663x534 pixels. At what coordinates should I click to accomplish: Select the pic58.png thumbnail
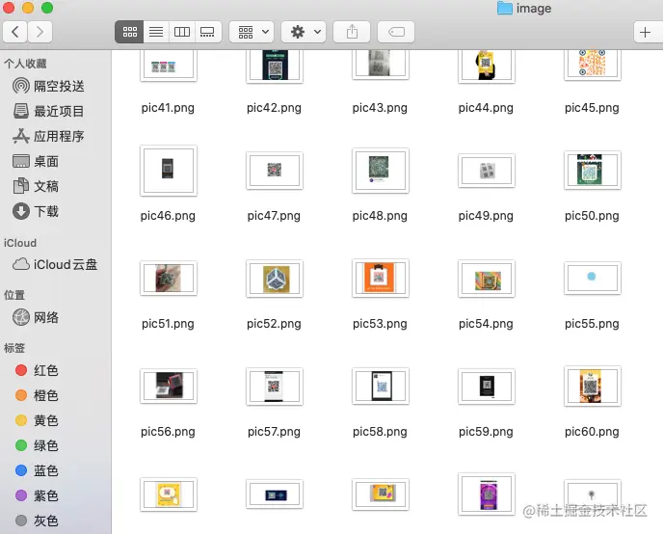coord(380,386)
